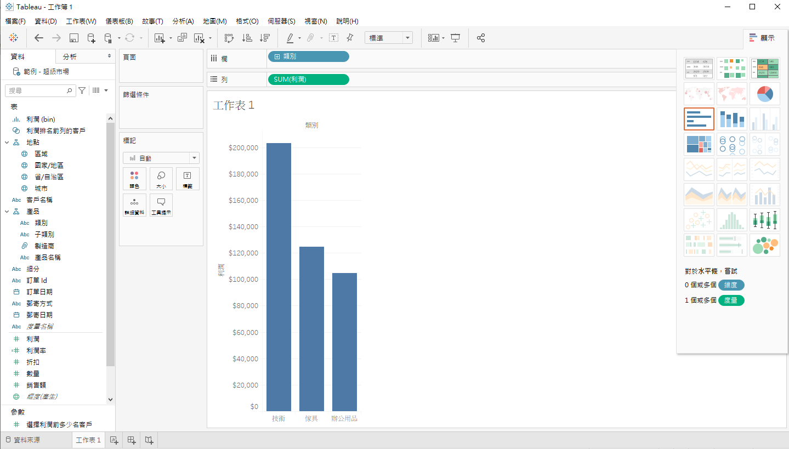Screen dimensions: 789x449
Task: Select the pie chart in Show Me
Action: (764, 94)
